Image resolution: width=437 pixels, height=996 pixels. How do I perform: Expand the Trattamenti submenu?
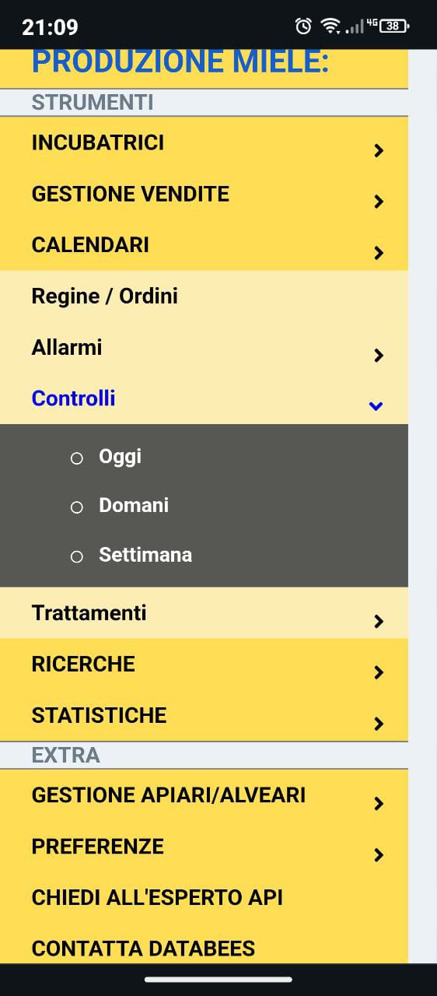[204, 613]
